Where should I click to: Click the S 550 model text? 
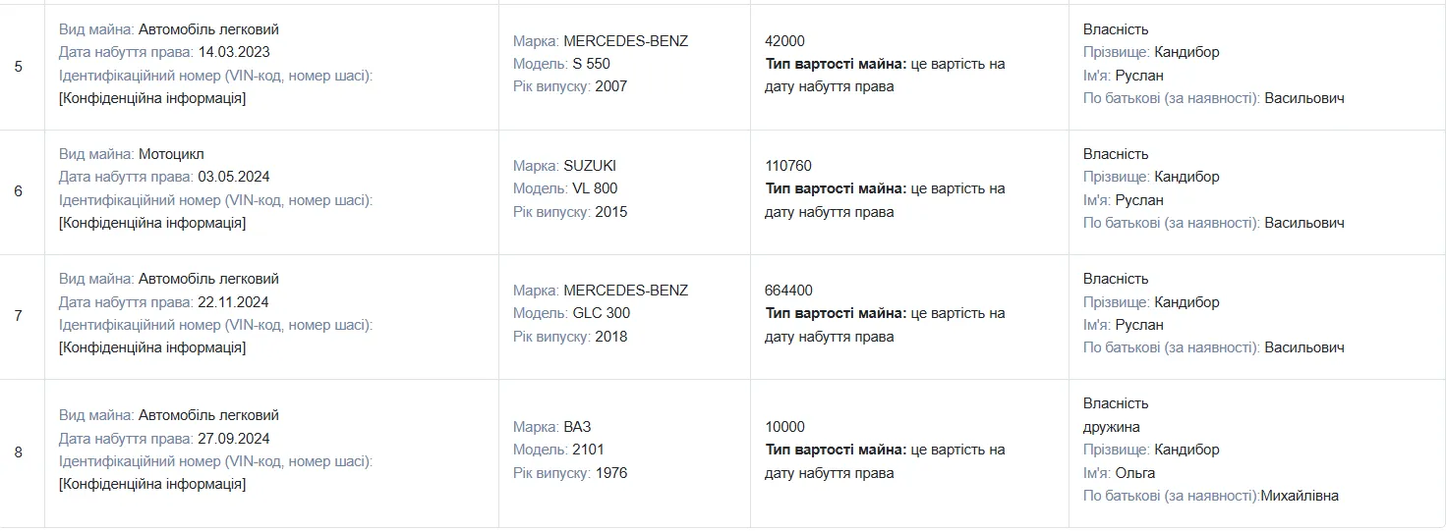point(591,64)
